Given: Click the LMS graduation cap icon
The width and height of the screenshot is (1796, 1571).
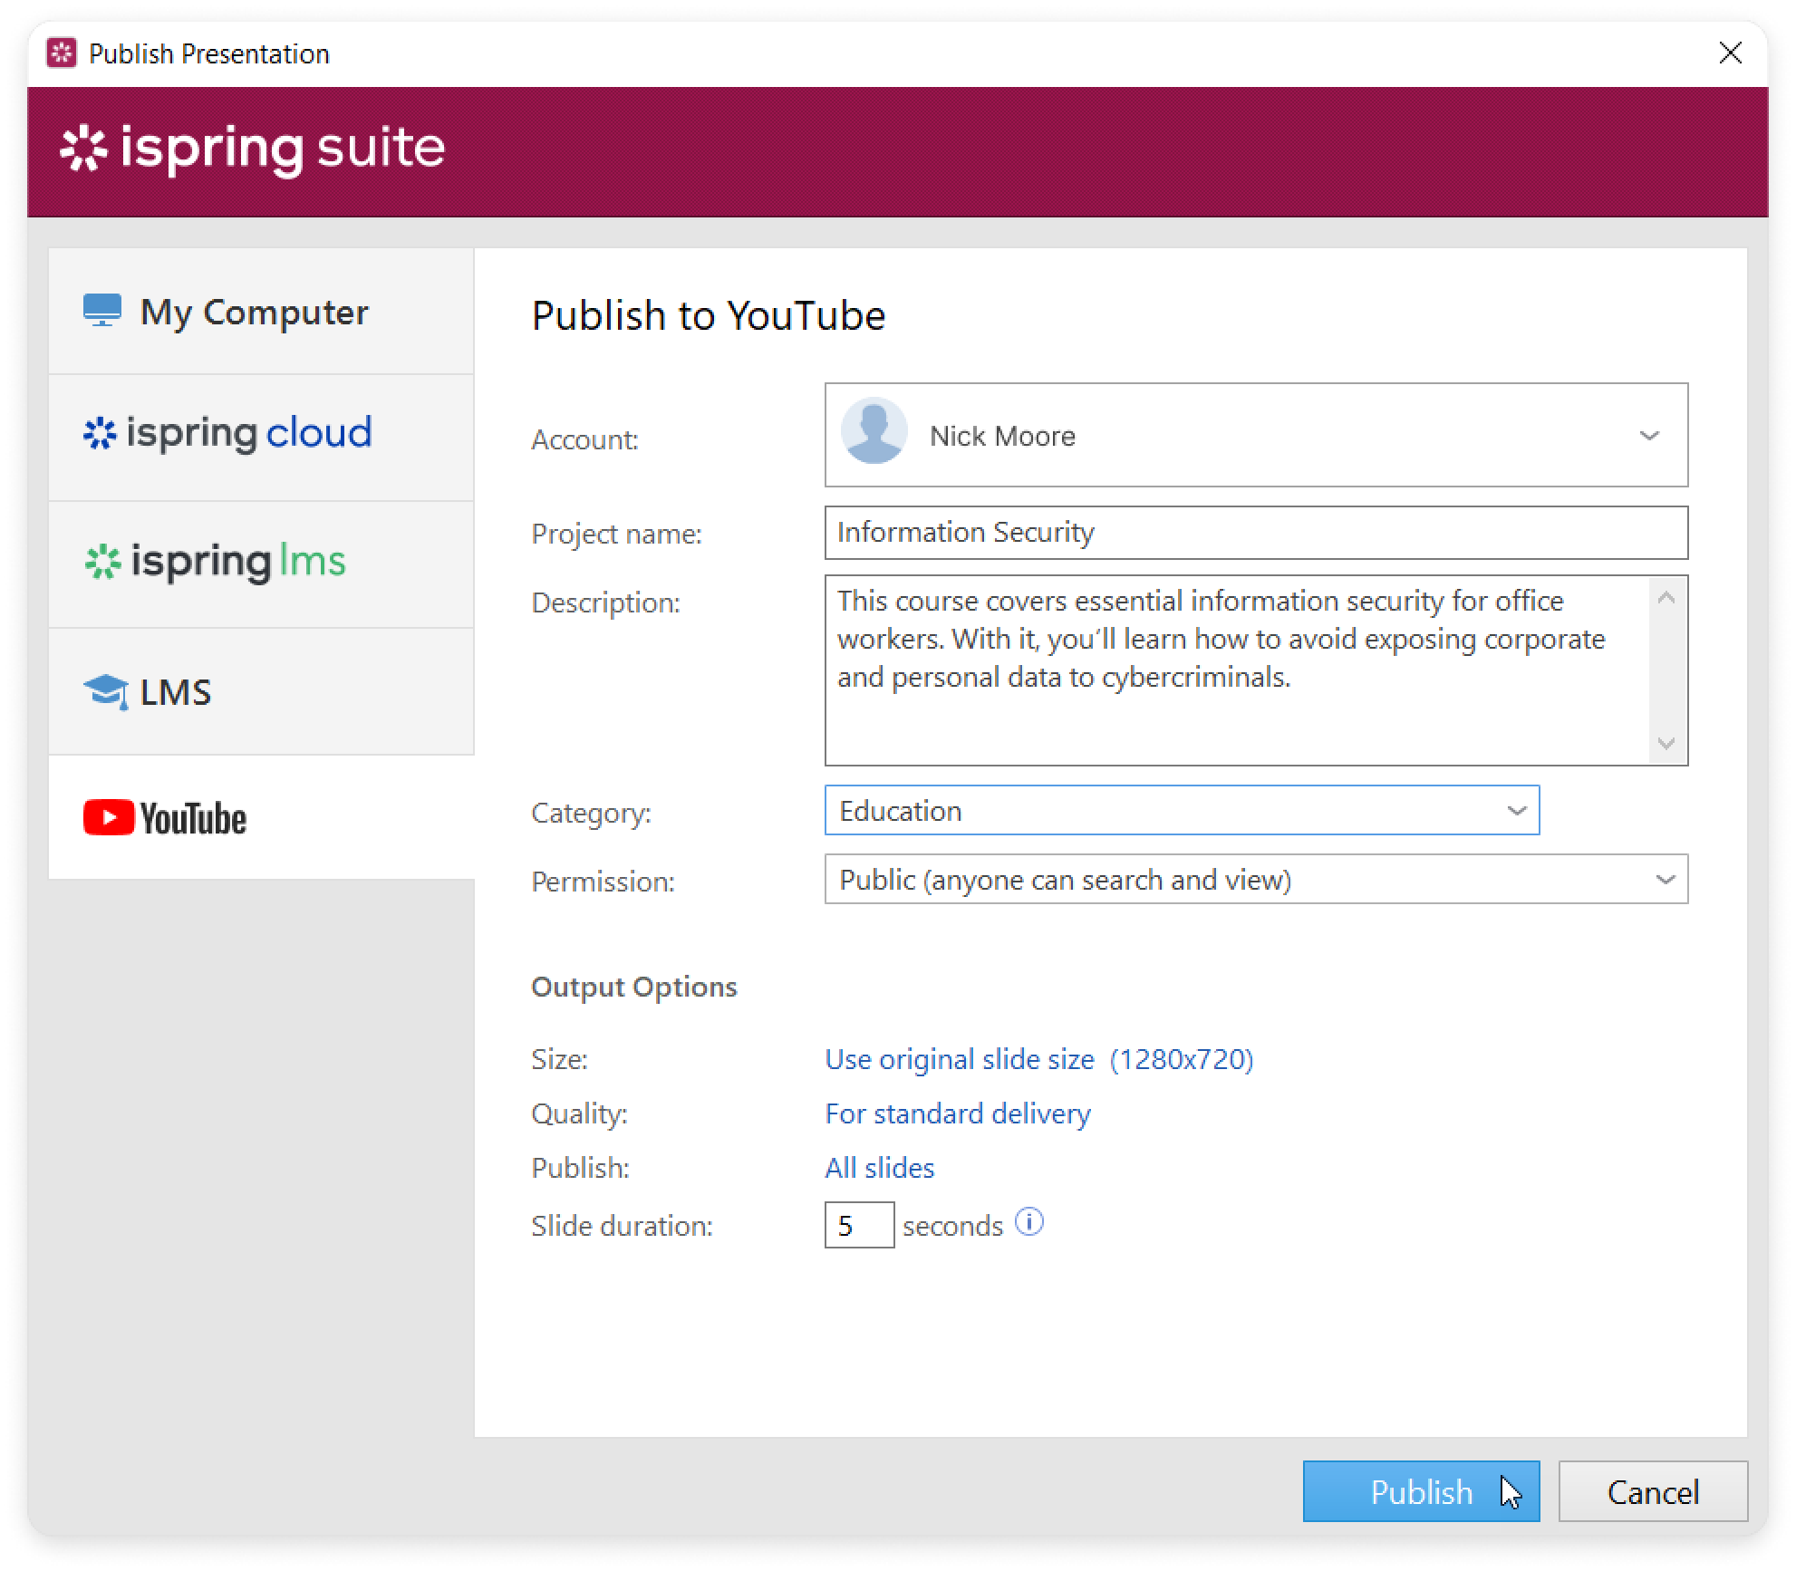Looking at the screenshot, I should [x=105, y=692].
